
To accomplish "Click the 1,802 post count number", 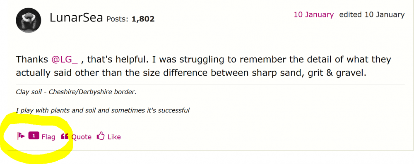I will (x=143, y=19).
